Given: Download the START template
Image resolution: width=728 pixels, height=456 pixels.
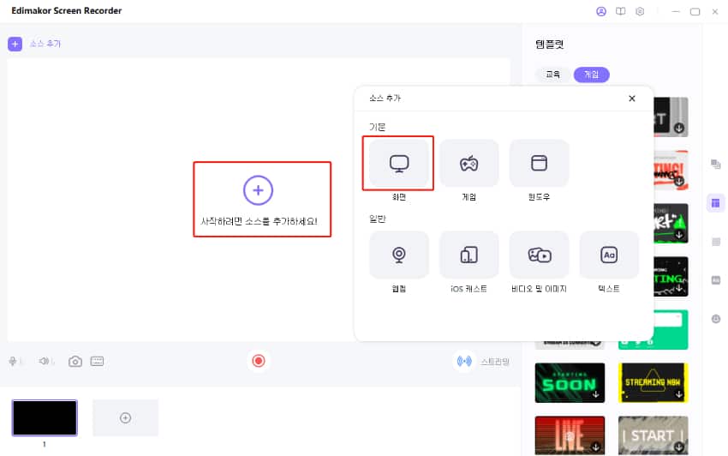Looking at the screenshot, I should click(x=679, y=447).
